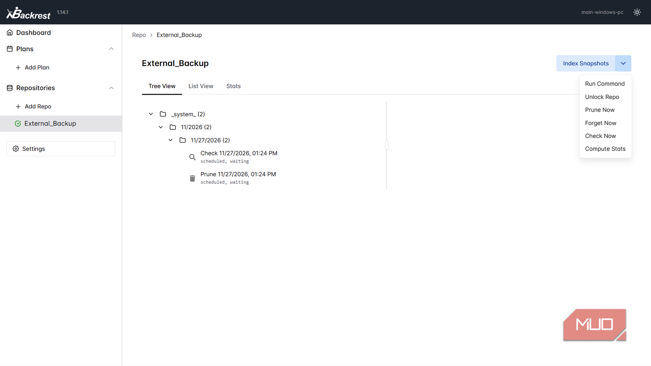Click the folder icon next to 11/2026
Screen dimensions: 651x366
[173, 127]
